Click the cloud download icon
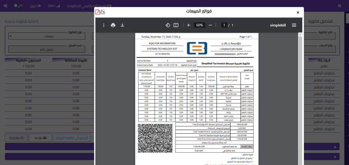The width and height of the screenshot is (349, 165). (x=102, y=12)
